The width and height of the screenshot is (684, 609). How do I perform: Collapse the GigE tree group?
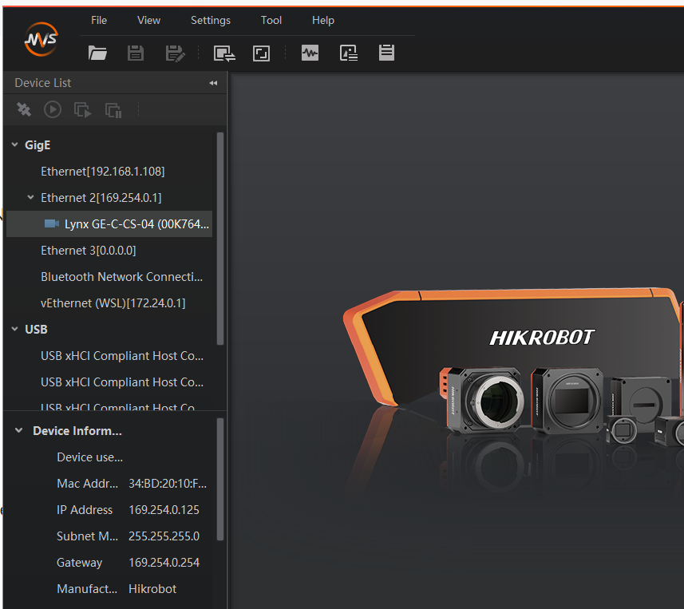click(14, 145)
